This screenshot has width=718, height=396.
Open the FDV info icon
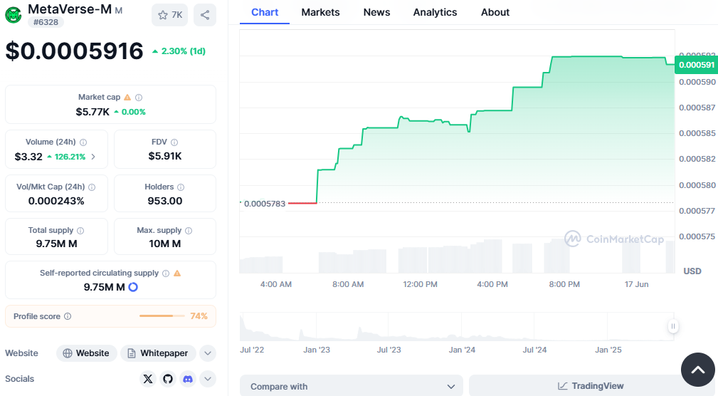[174, 142]
